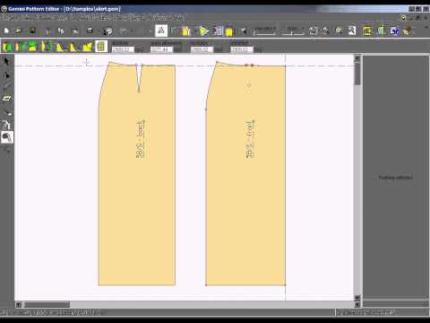Screen dimensions: 430x323
Task: Click the yellow arrow-shaped piece icon
Action: point(204,31)
